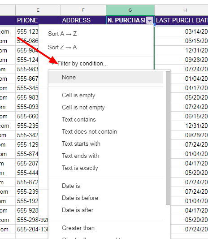This screenshot has height=239, width=208.
Task: Sort column Z to A
Action: point(62,47)
